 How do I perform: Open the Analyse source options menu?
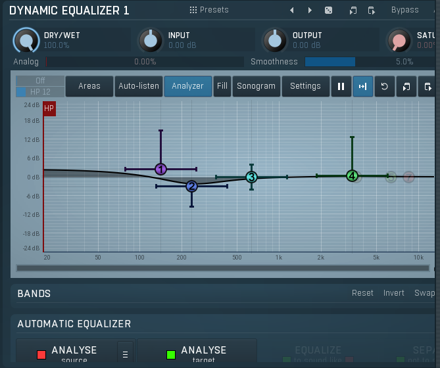click(x=125, y=354)
